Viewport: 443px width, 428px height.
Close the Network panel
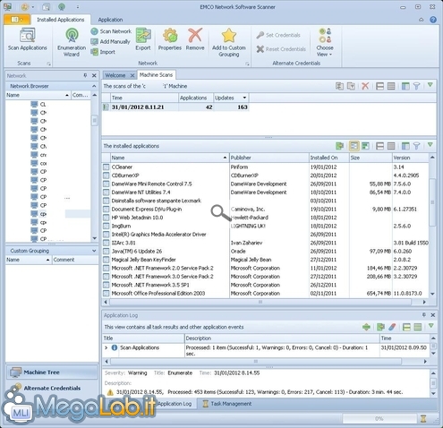(94, 75)
